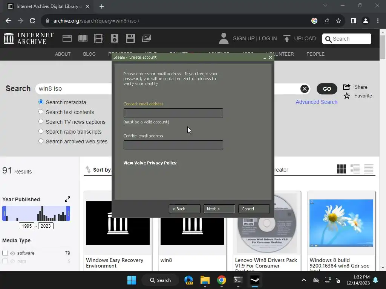The image size is (386, 289).
Task: Click the page vertical scrollbar thumb
Action: pos(383,47)
